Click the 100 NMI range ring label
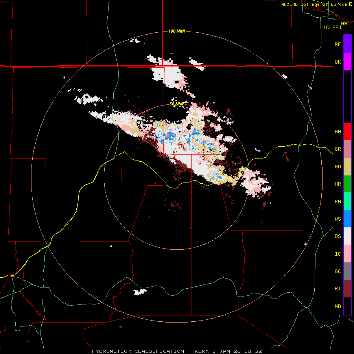Screen dimensions: 354x354 pos(177,31)
